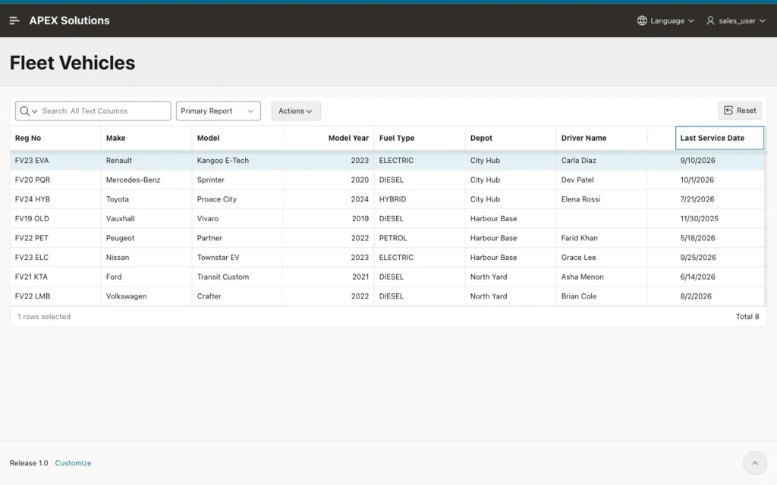Click the Depot column header

[x=511, y=138]
